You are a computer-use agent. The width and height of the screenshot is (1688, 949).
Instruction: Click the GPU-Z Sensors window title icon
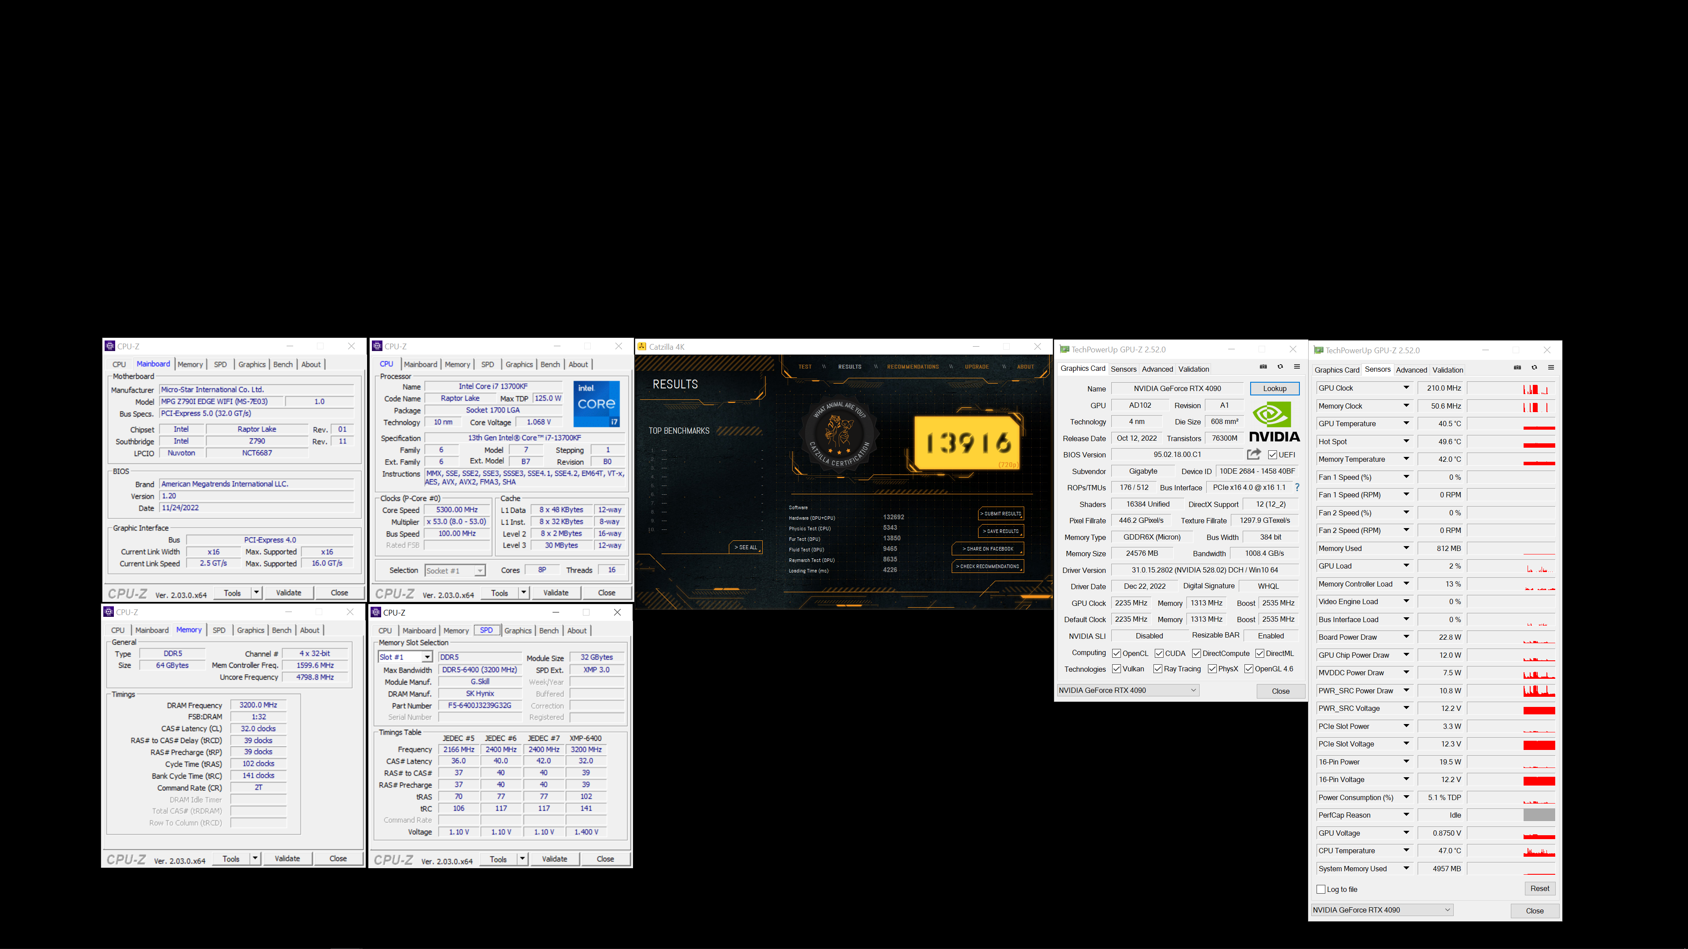coord(1318,351)
